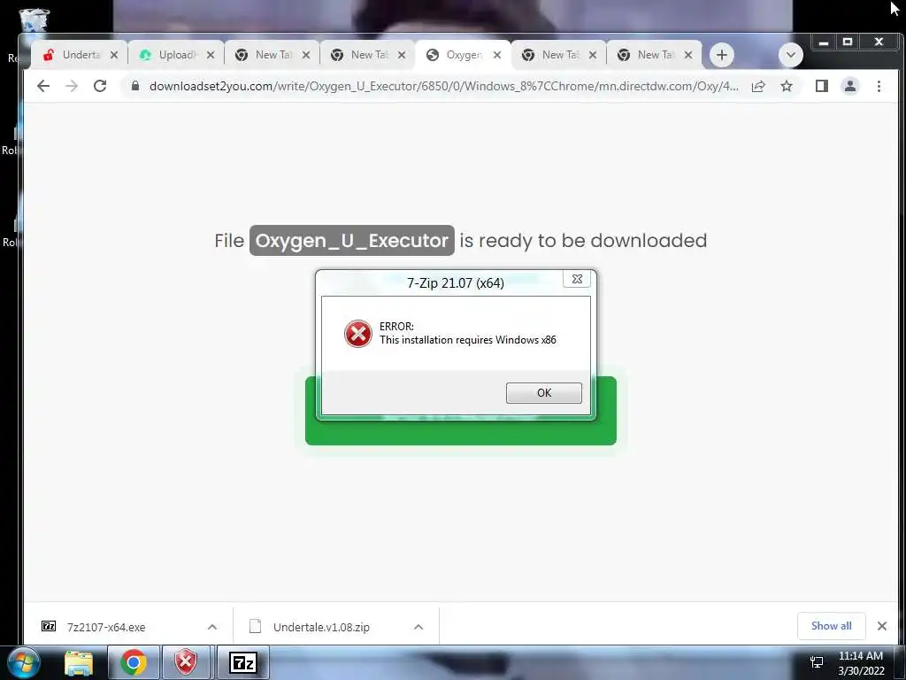Open the Recycle Bin desktop icon

[x=34, y=20]
